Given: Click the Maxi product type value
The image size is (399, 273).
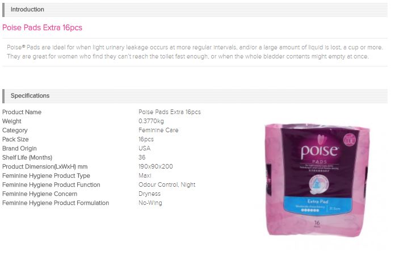Looking at the screenshot, I should click(145, 176).
